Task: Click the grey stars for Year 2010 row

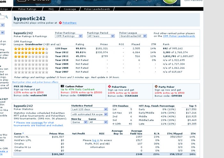Action: coord(31,60)
